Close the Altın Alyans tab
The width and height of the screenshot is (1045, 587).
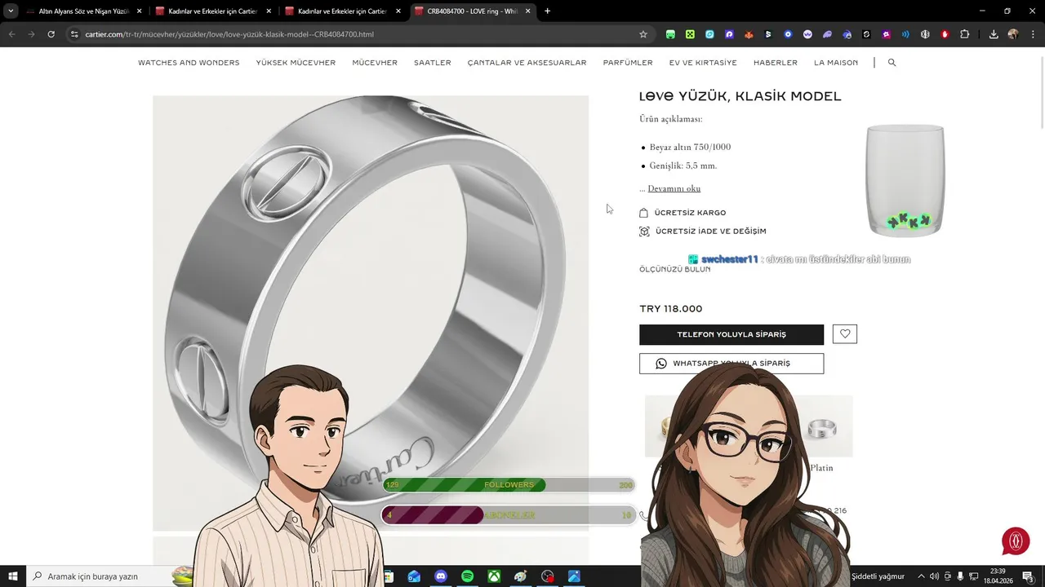coord(140,11)
